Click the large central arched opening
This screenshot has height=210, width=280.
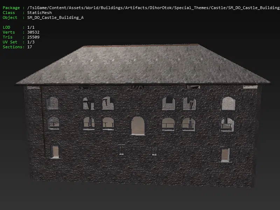(138, 126)
